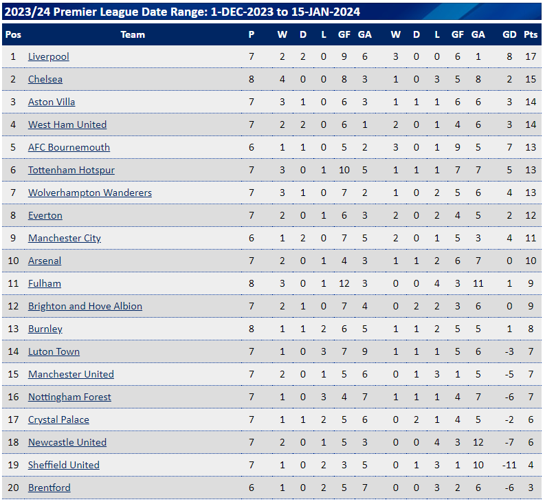The width and height of the screenshot is (545, 502).
Task: Select Brighton and Hove Albion link
Action: [85, 306]
